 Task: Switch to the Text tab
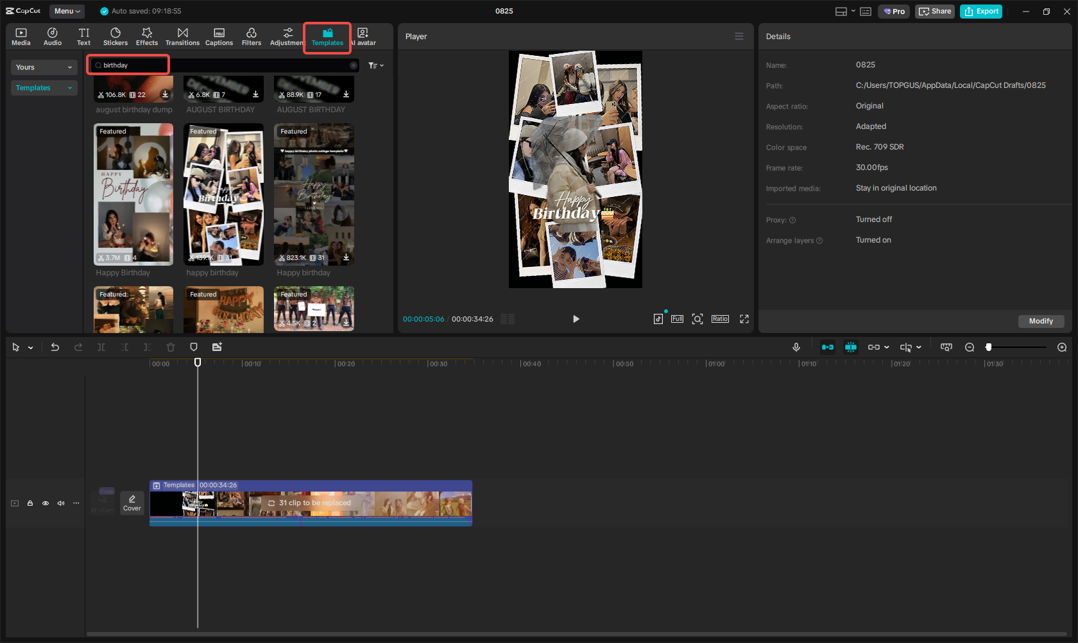click(x=83, y=36)
